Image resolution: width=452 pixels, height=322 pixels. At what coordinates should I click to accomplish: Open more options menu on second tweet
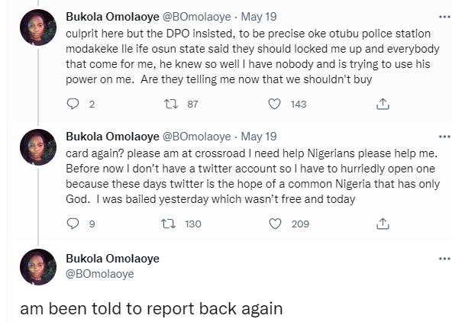point(444,137)
